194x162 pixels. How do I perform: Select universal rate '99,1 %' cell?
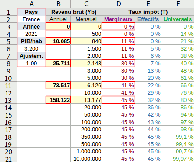178,137
